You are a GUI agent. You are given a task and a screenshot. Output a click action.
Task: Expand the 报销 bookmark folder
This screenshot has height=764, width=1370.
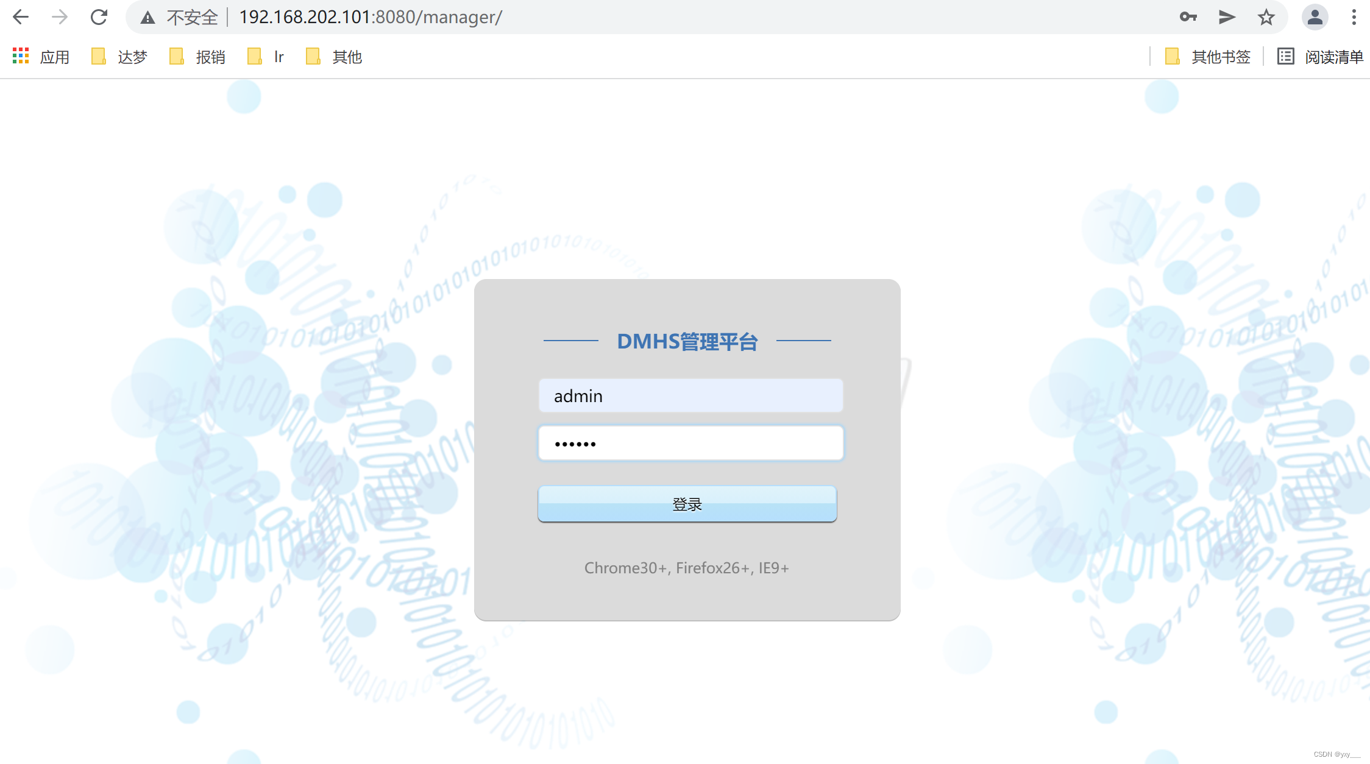(197, 57)
